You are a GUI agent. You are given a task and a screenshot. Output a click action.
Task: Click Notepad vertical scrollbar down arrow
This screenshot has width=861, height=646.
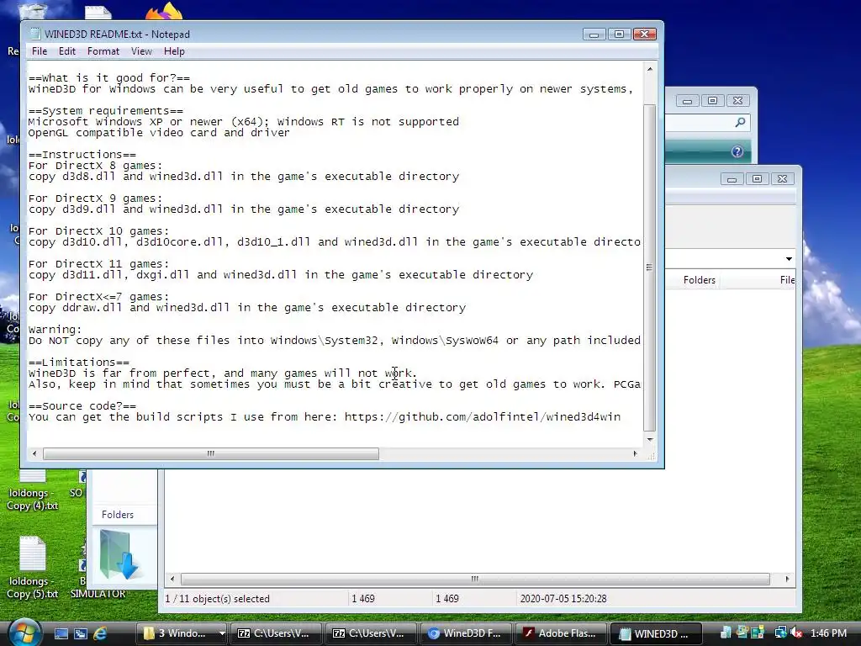click(x=650, y=439)
